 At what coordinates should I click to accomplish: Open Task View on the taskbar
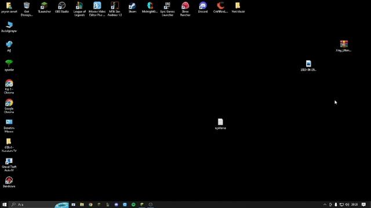tap(74, 205)
